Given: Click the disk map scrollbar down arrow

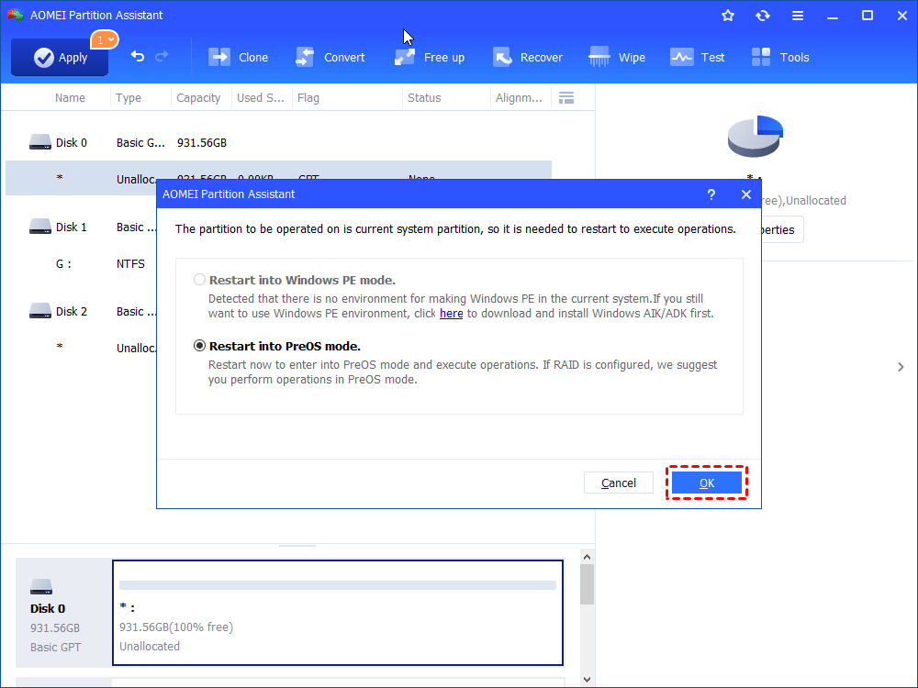Looking at the screenshot, I should point(588,680).
